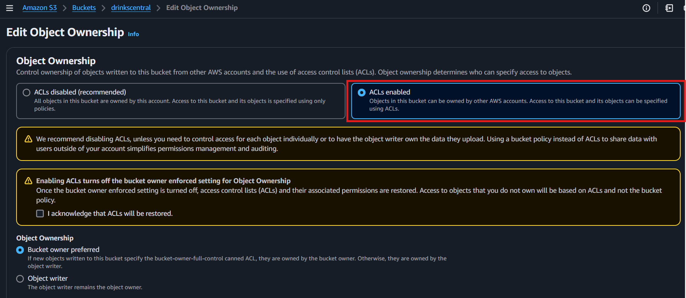This screenshot has width=686, height=298.
Task: Check I acknowledge that ACLs will be restored
Action: tap(40, 214)
